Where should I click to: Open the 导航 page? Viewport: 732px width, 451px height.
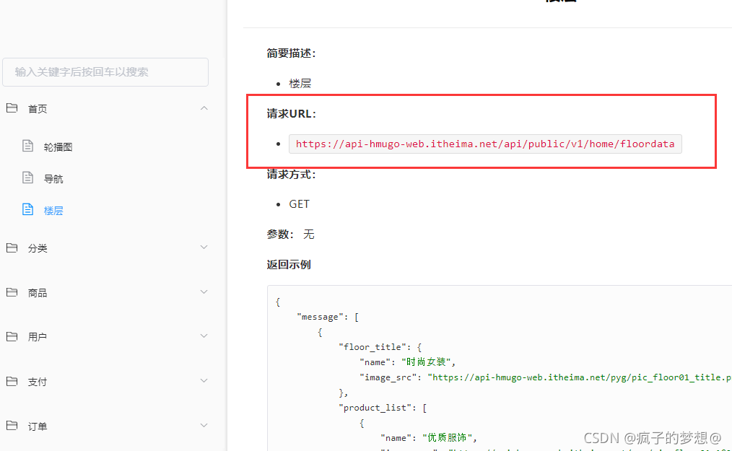click(53, 179)
